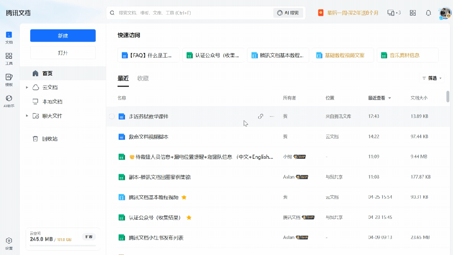The width and height of the screenshot is (453, 255).
Task: Open the apps grid icon in header
Action: (x=413, y=13)
